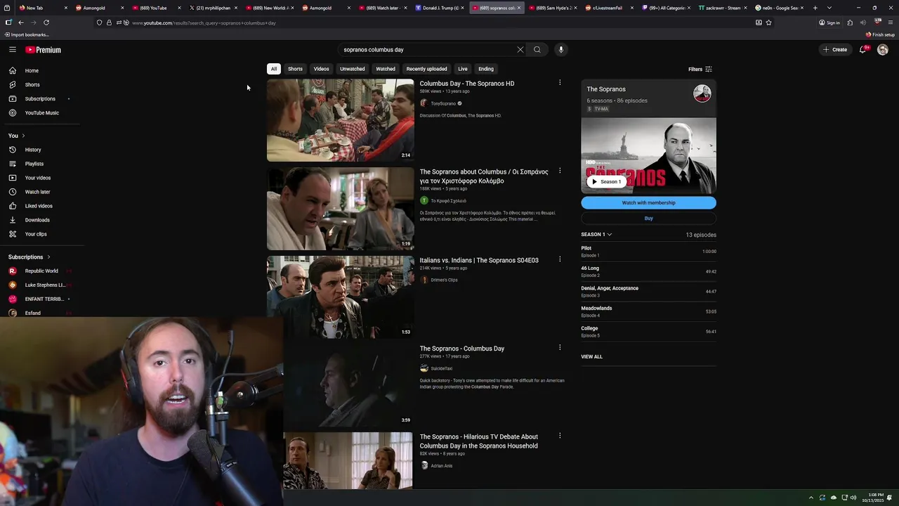Open YouTube Music in the sidebar
Viewport: 899px width, 506px height.
(x=42, y=113)
